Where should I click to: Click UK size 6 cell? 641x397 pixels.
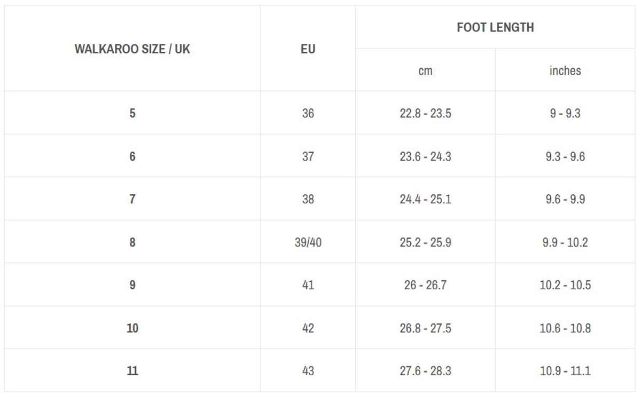[x=132, y=156]
